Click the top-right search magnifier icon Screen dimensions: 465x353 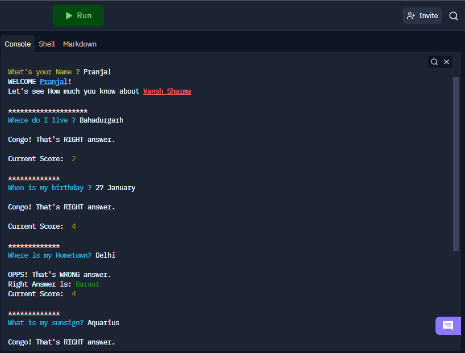pyautogui.click(x=454, y=16)
